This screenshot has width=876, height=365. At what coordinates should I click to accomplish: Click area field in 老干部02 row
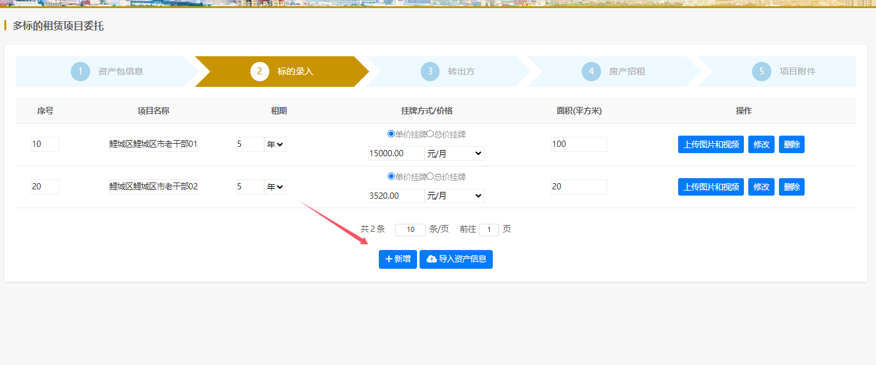click(579, 186)
